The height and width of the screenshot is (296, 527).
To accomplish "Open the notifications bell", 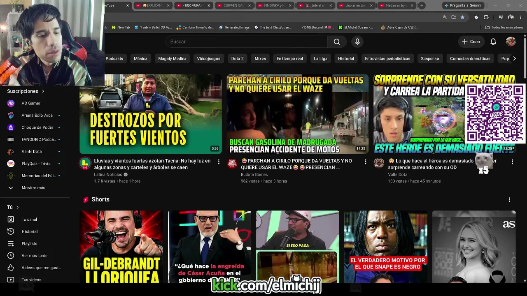I will point(493,42).
